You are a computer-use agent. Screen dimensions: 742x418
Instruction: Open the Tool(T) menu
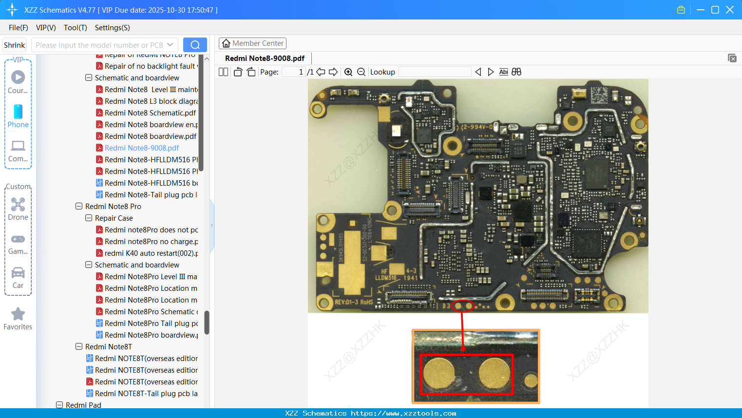(x=75, y=28)
